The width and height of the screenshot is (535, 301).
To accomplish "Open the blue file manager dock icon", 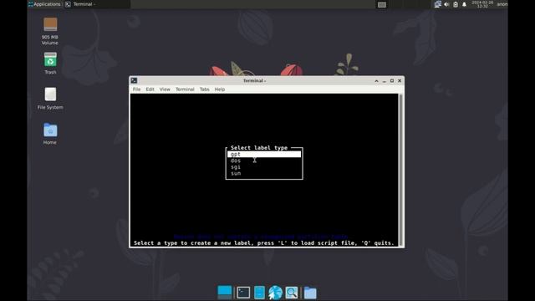I will (259, 293).
